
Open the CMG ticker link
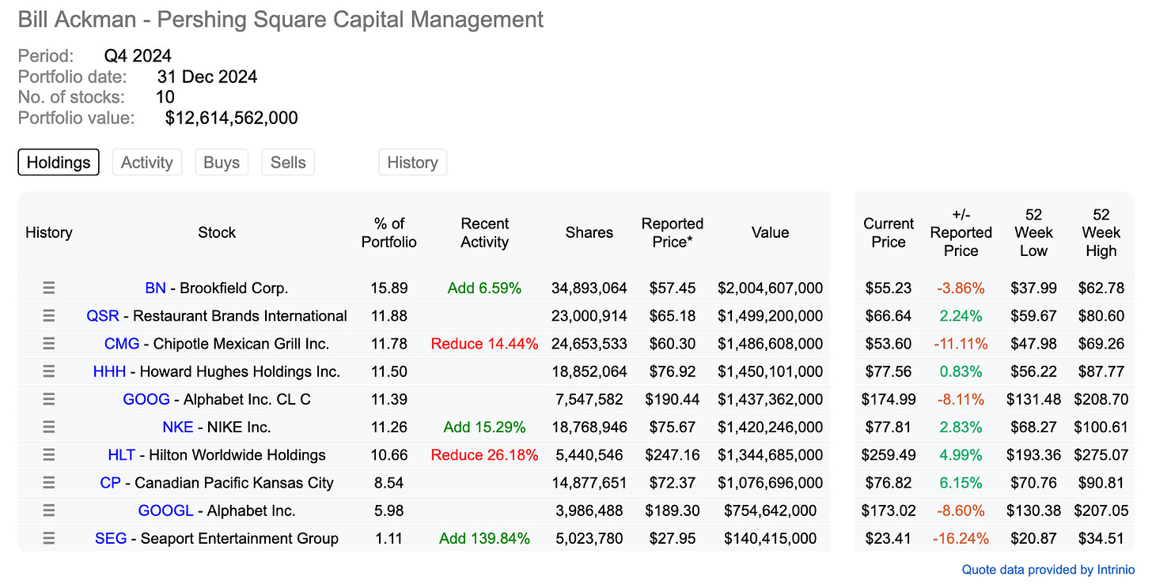[122, 344]
